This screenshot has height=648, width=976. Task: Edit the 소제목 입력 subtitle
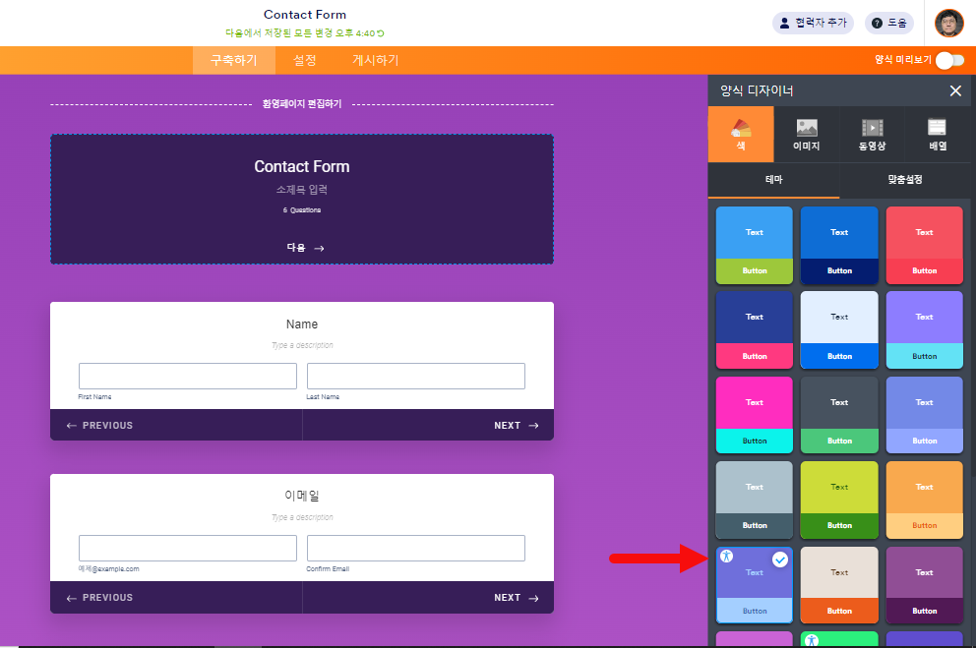302,190
